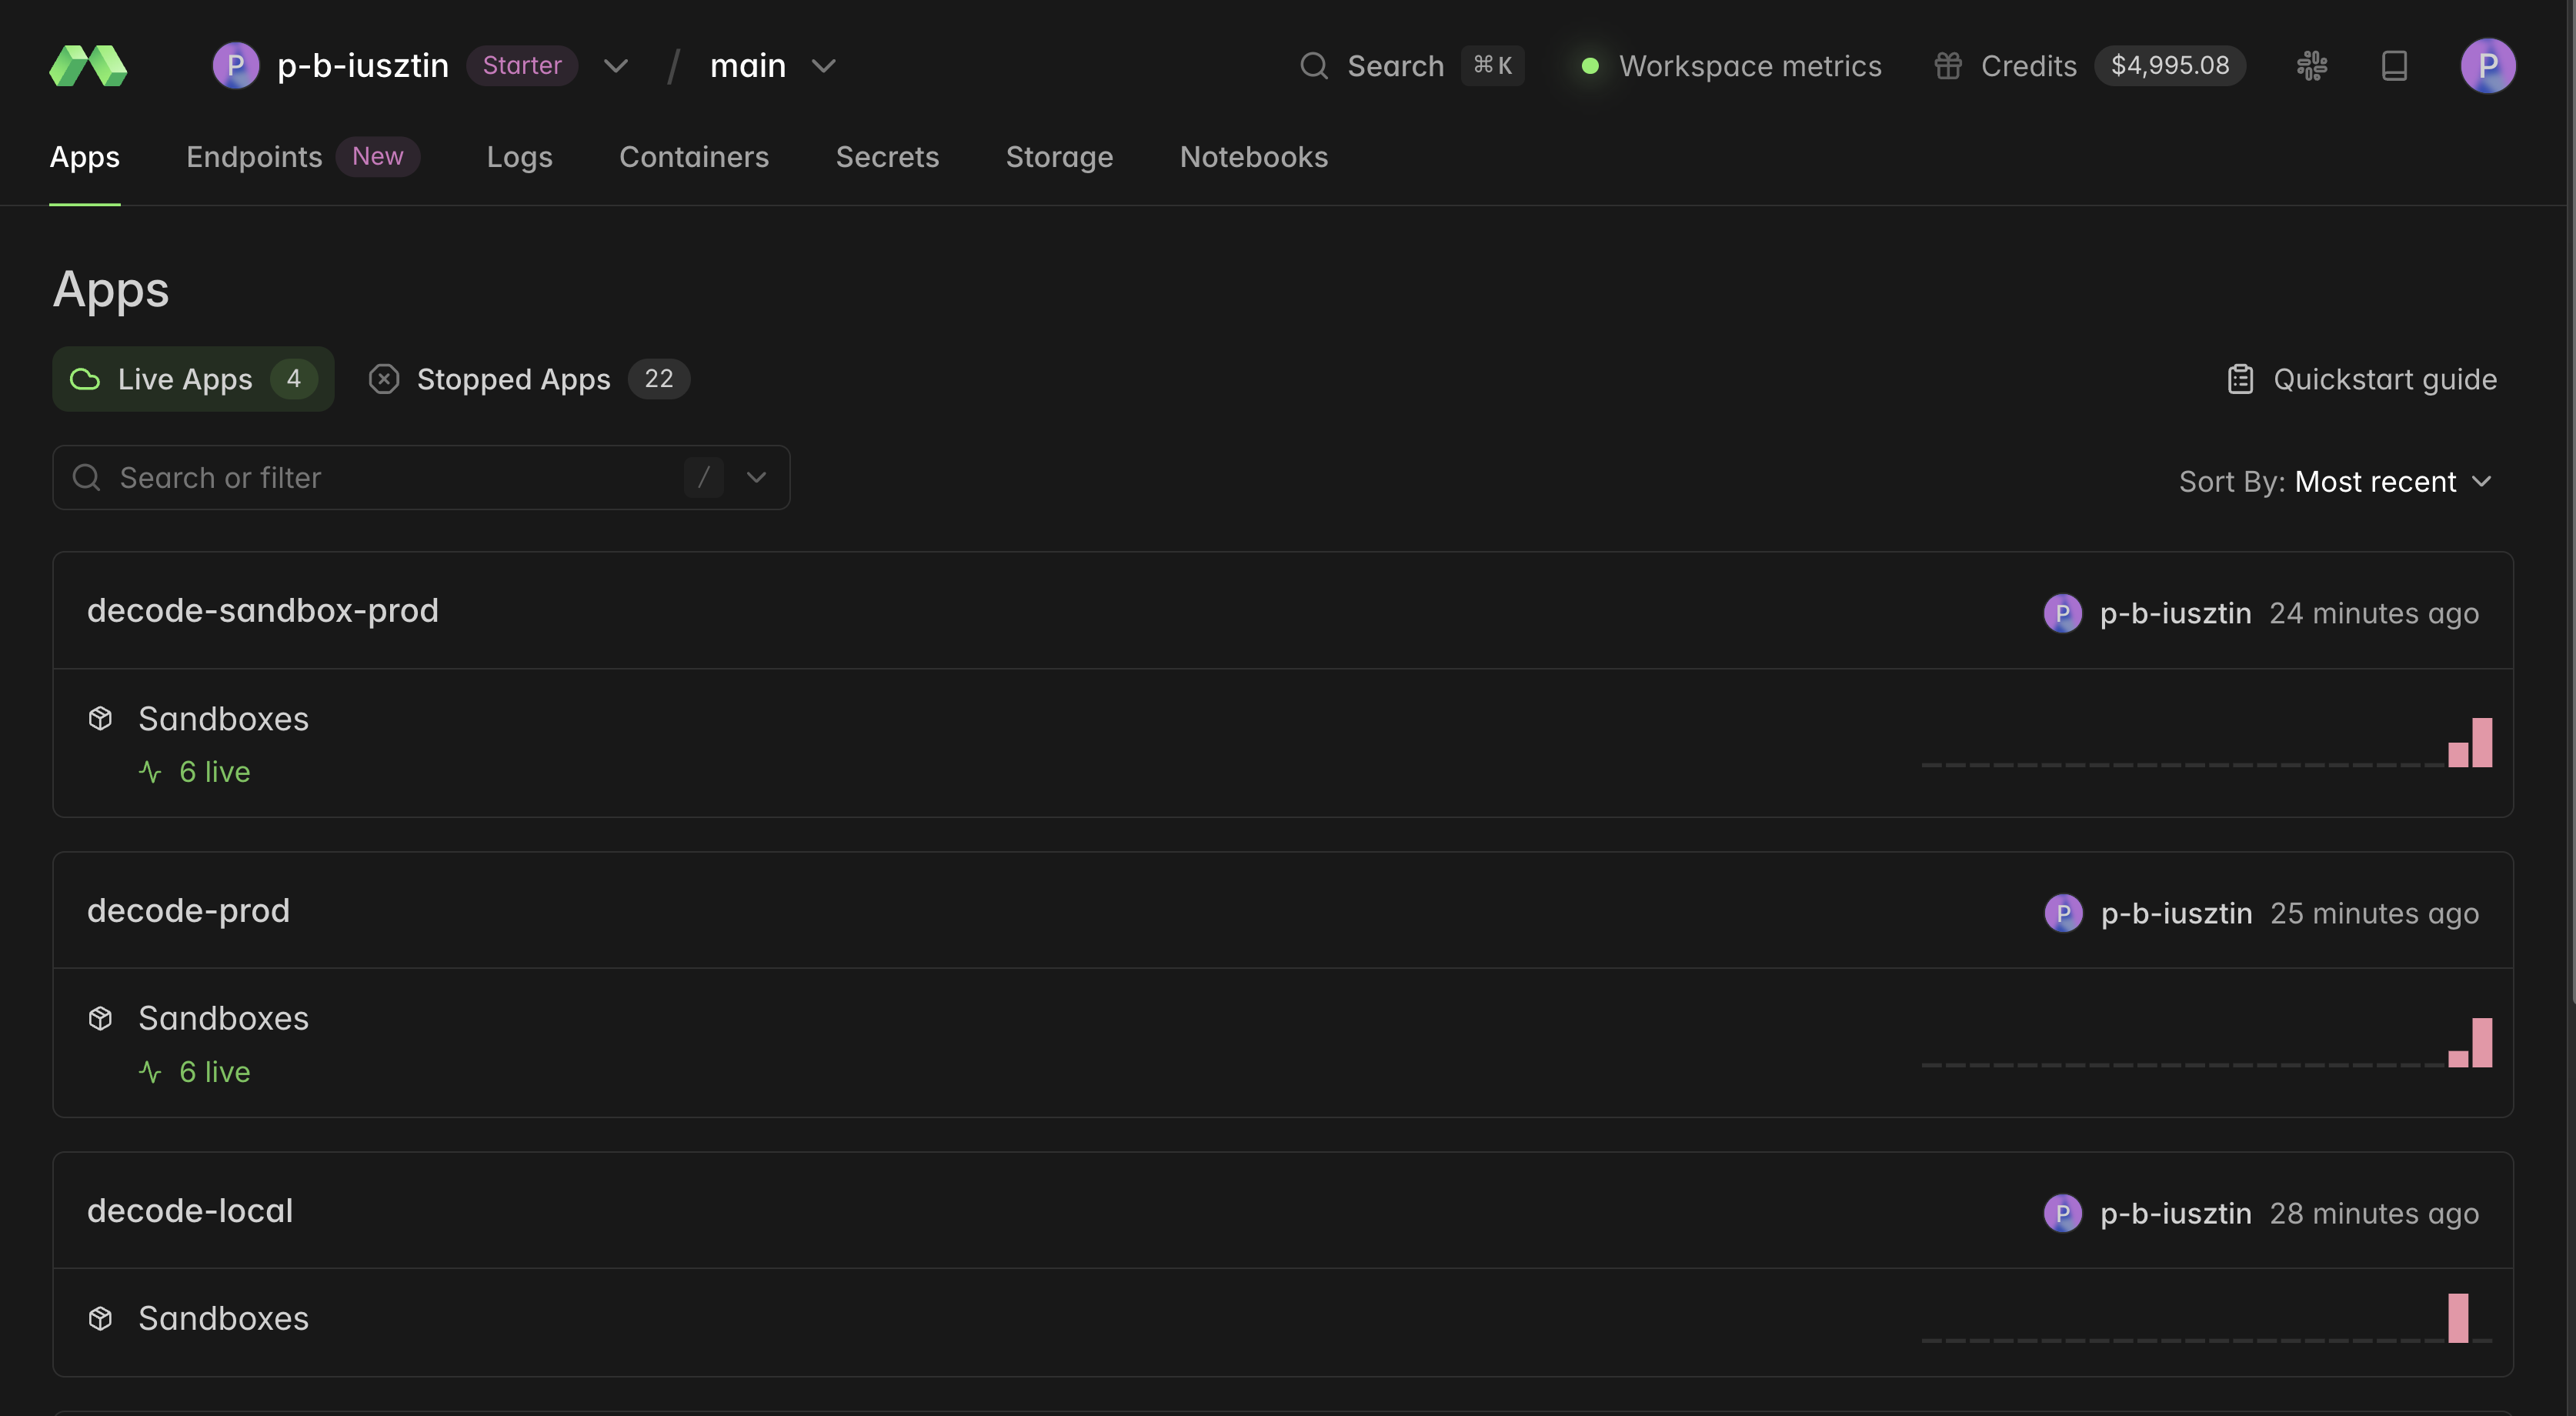Switch to the Endpoints tab
Screen dimensions: 2576x1416
click(x=254, y=157)
